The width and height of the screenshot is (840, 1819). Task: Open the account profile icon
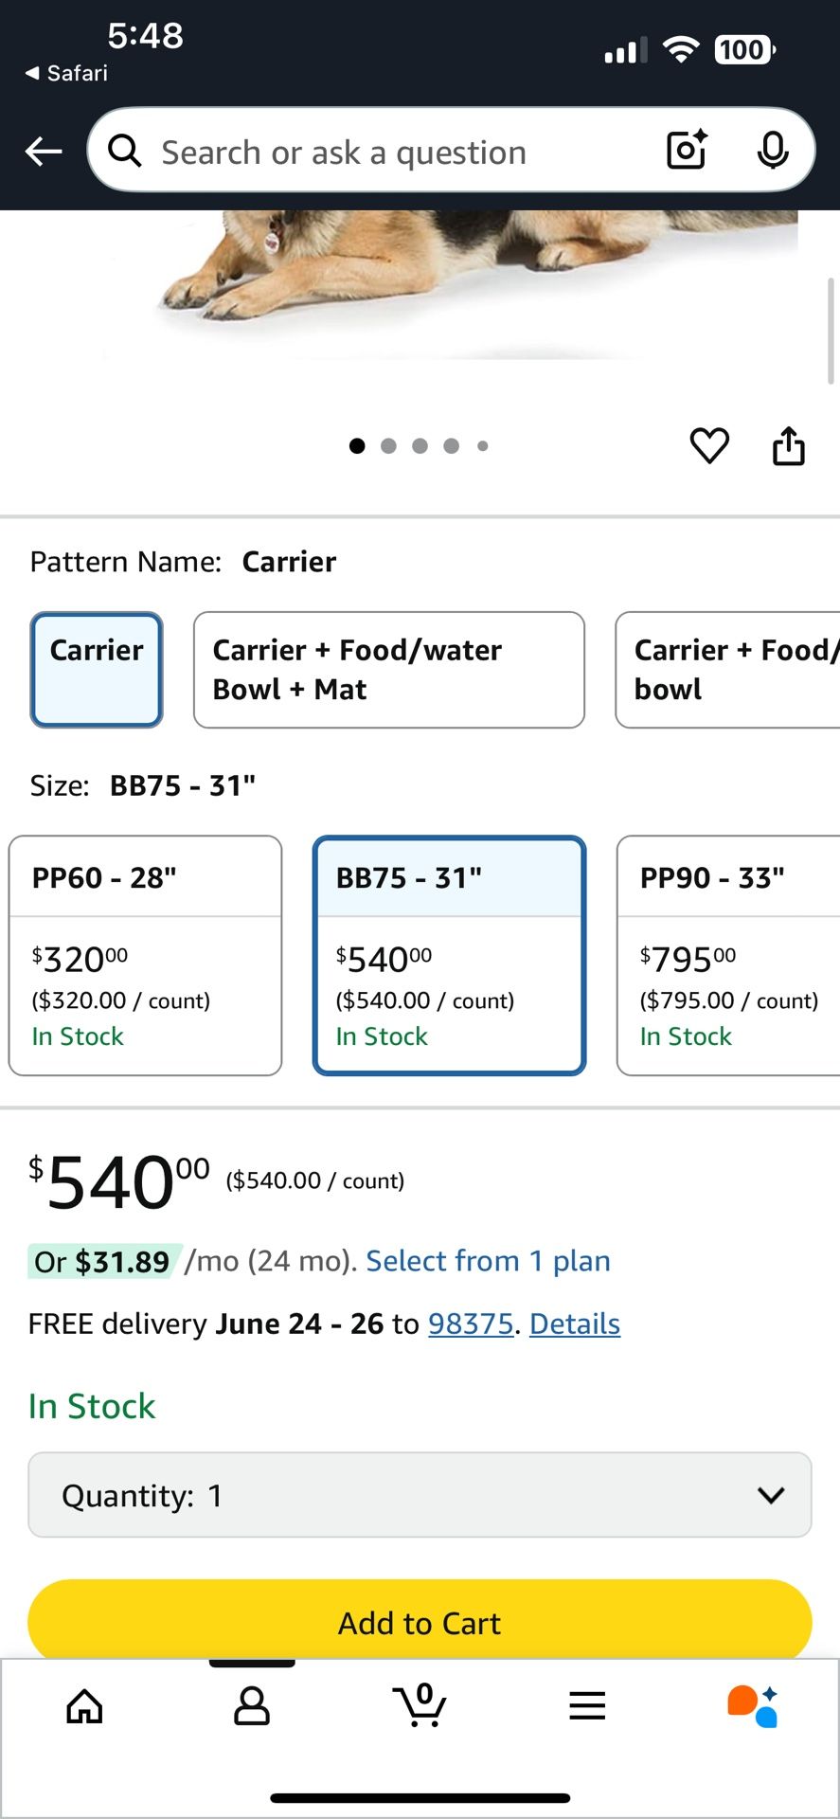(x=252, y=1706)
